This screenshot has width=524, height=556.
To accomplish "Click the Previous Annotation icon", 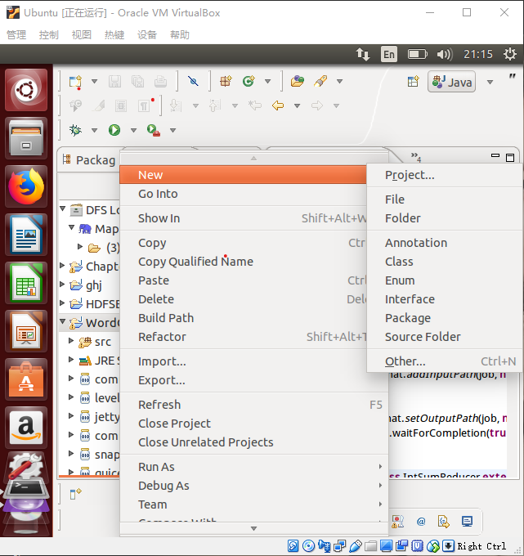I will point(215,105).
